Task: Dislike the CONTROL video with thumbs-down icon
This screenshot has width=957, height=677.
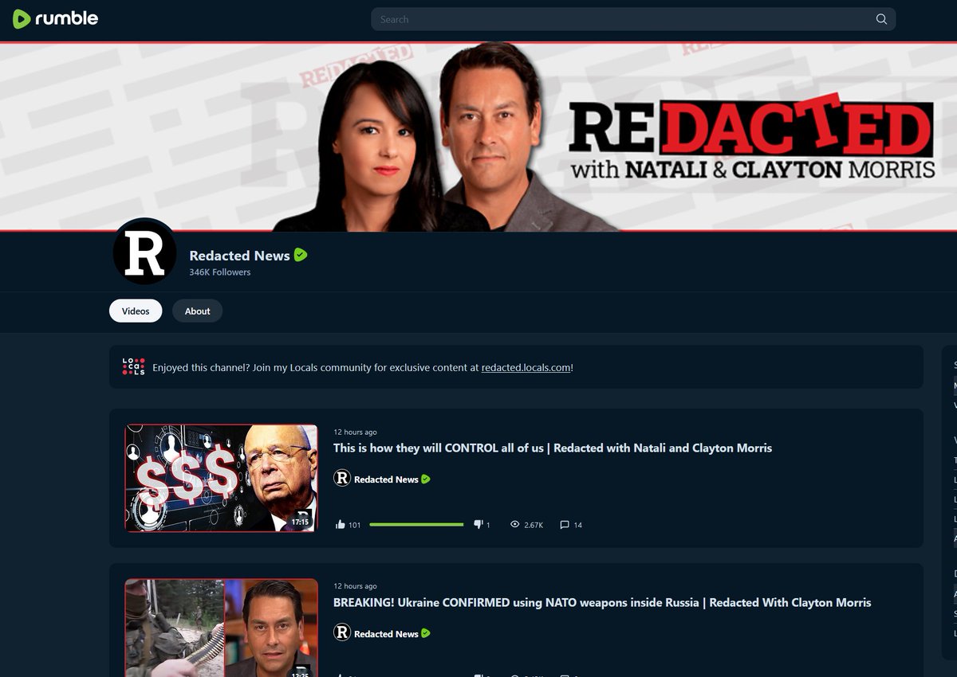Action: point(478,525)
